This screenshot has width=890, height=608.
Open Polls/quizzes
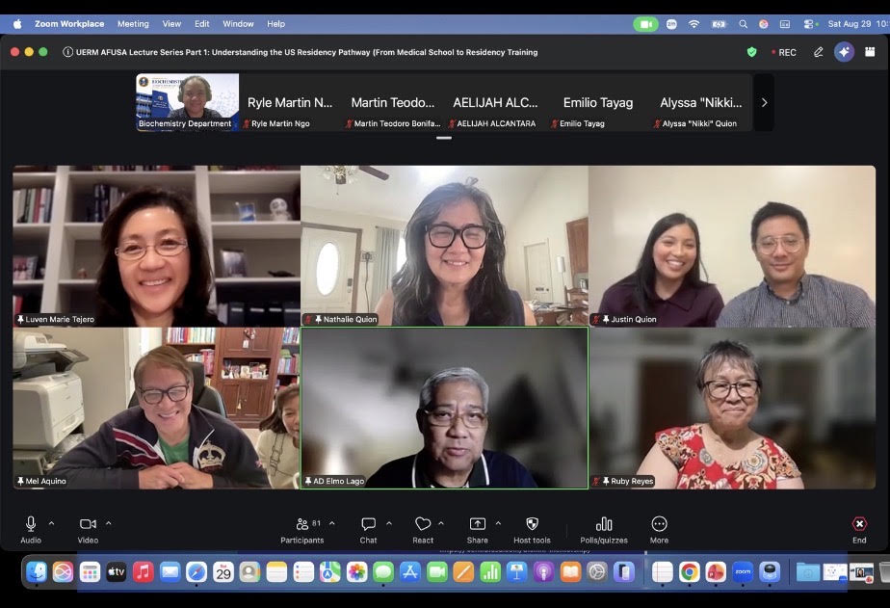point(604,530)
